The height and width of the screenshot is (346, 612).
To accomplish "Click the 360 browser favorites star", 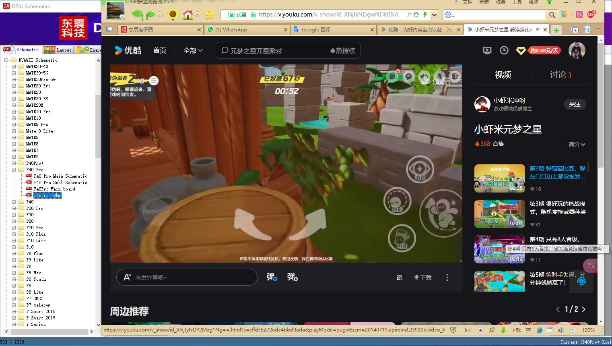I will pyautogui.click(x=209, y=15).
